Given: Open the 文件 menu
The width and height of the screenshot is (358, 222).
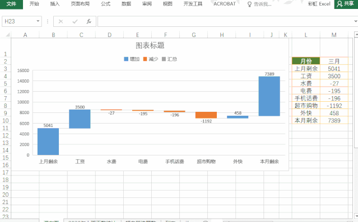Looking at the screenshot, I should point(11,4).
